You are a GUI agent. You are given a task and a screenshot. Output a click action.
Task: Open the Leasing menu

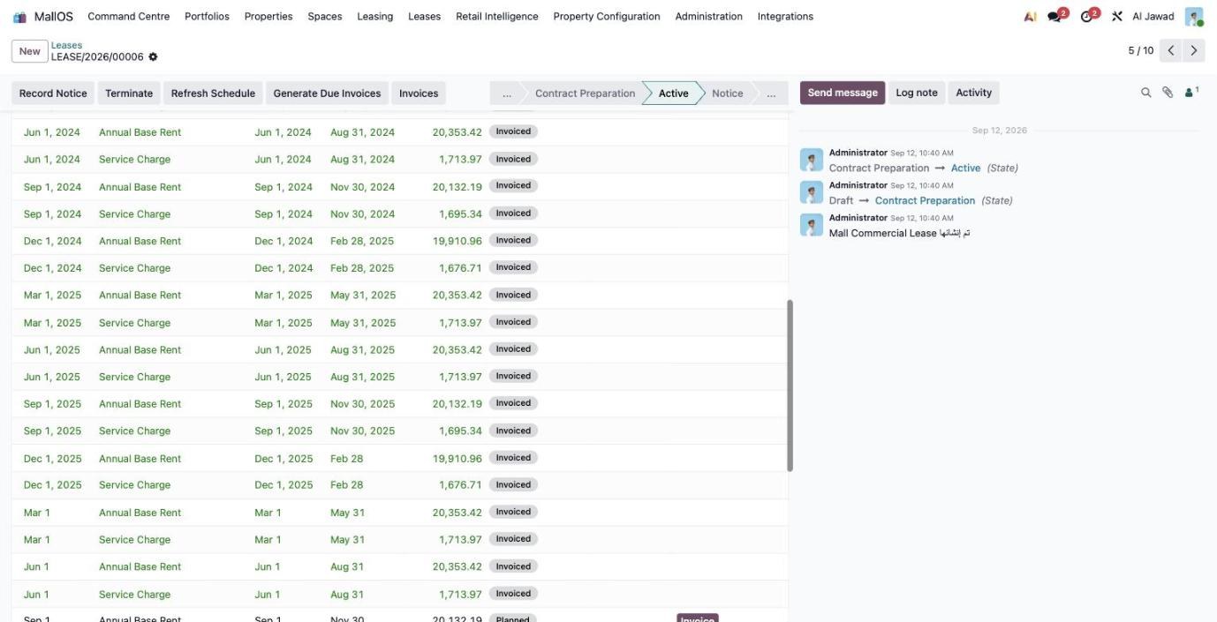pyautogui.click(x=375, y=17)
